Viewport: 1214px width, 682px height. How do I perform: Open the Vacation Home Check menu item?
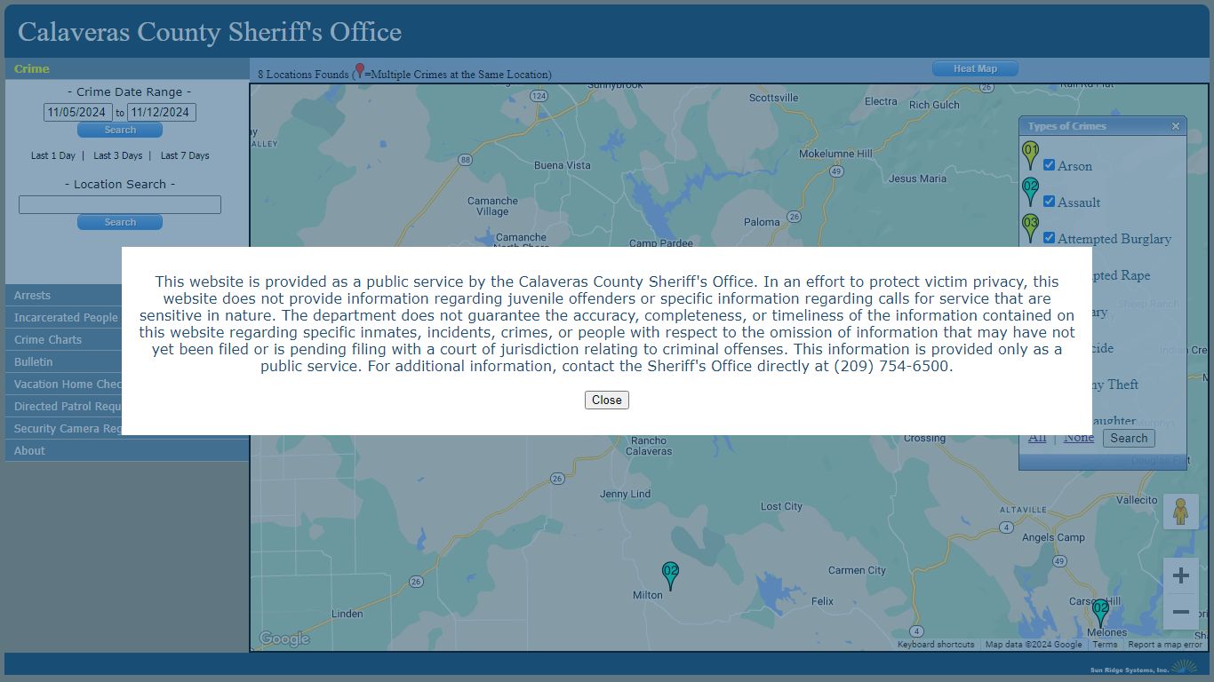(x=63, y=385)
